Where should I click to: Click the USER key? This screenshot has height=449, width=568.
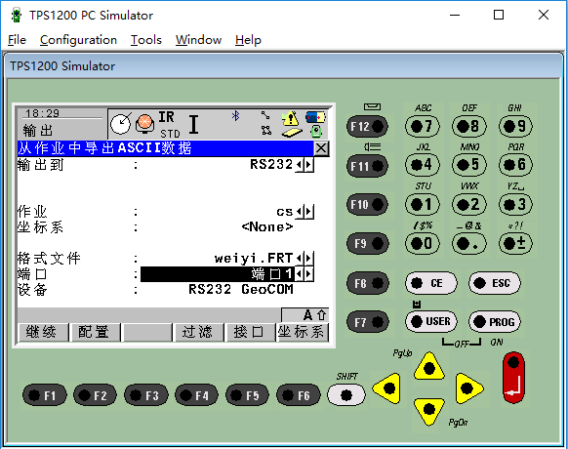(x=430, y=321)
